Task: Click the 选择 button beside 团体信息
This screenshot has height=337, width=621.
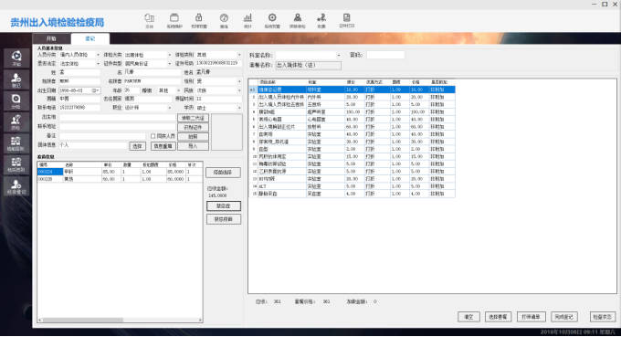Action: click(x=137, y=146)
